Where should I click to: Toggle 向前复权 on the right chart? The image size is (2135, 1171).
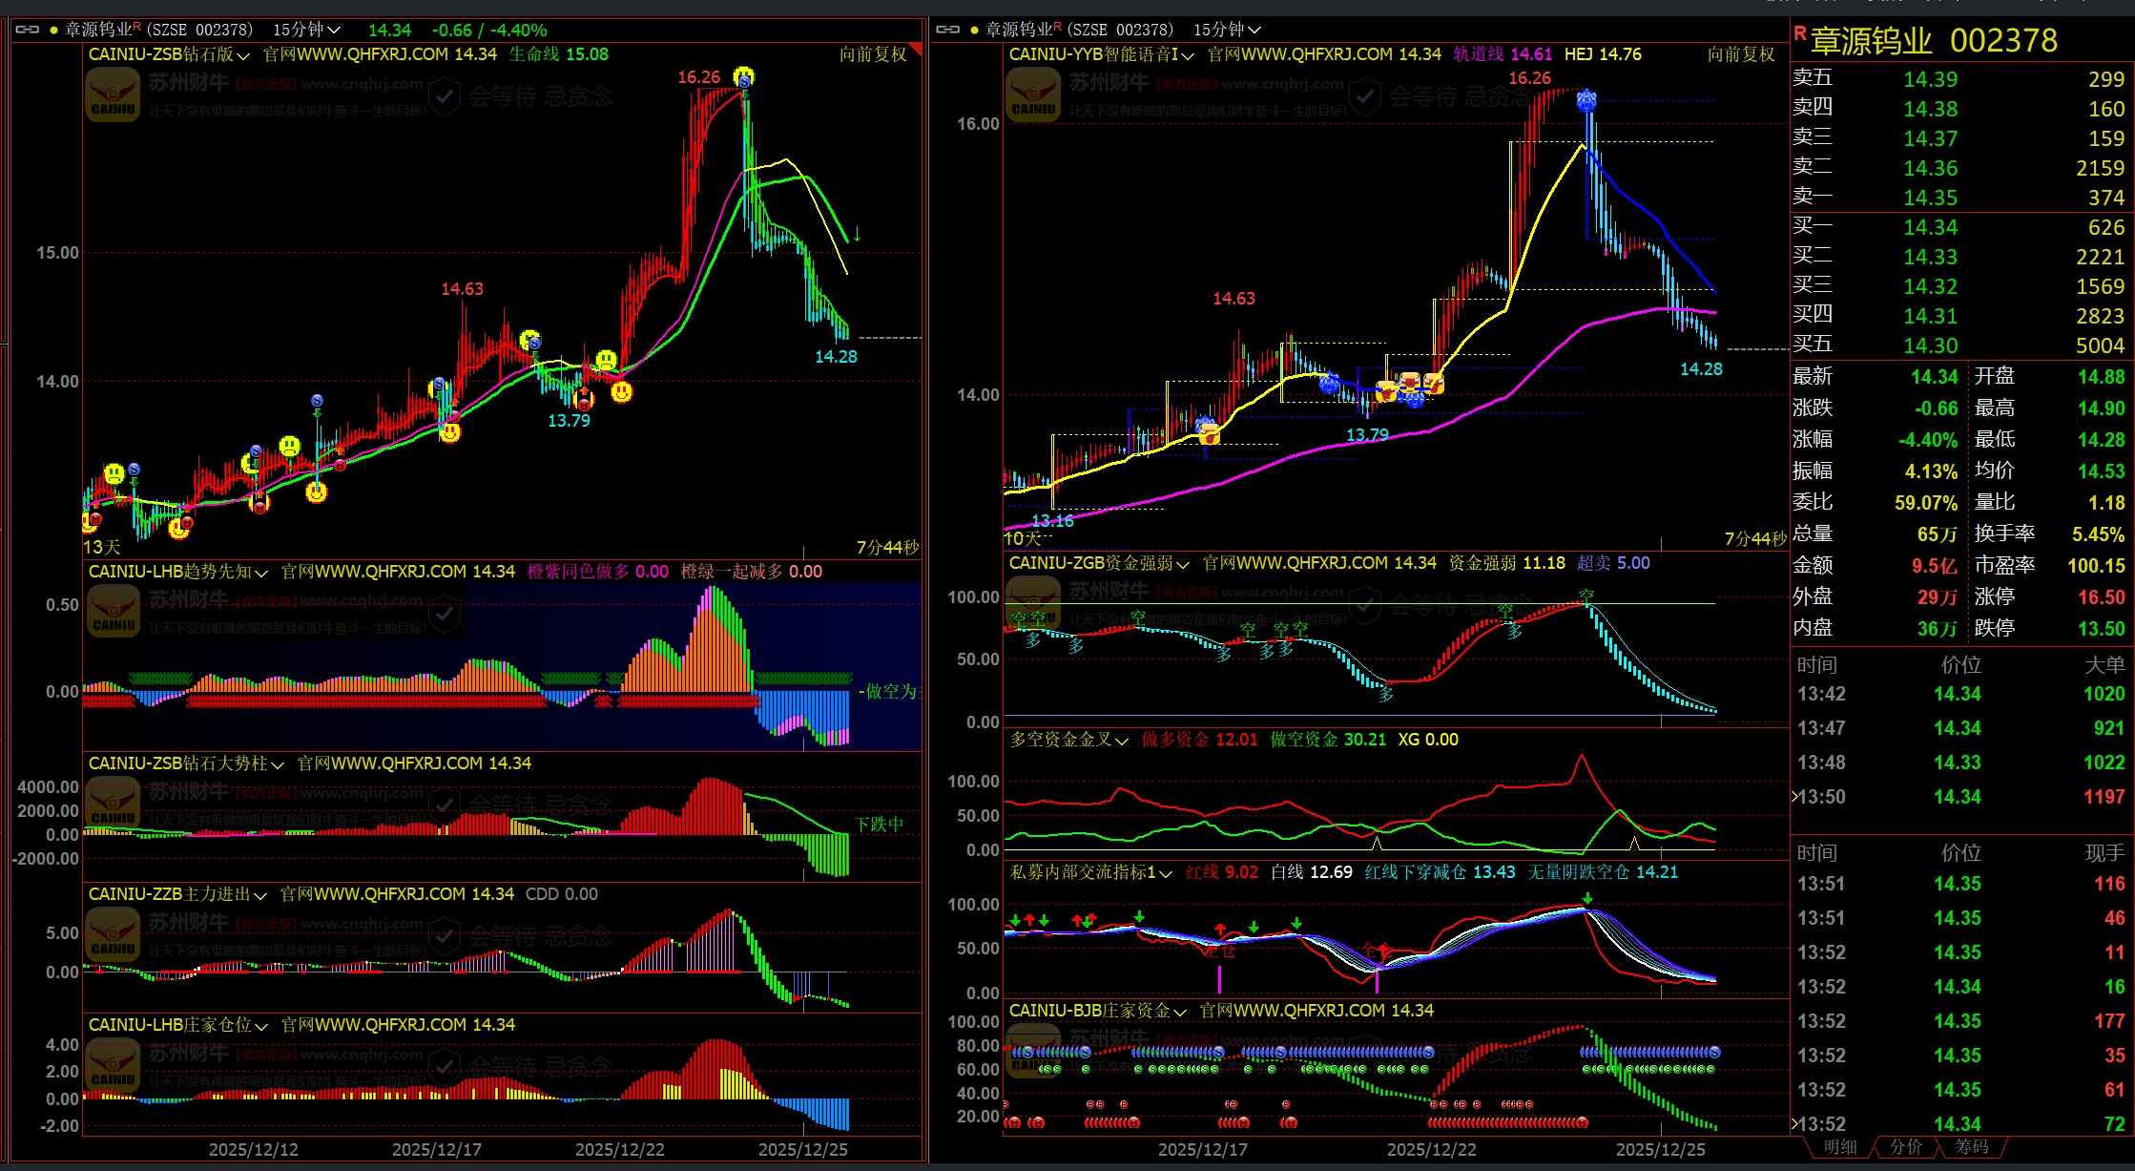[x=1740, y=54]
